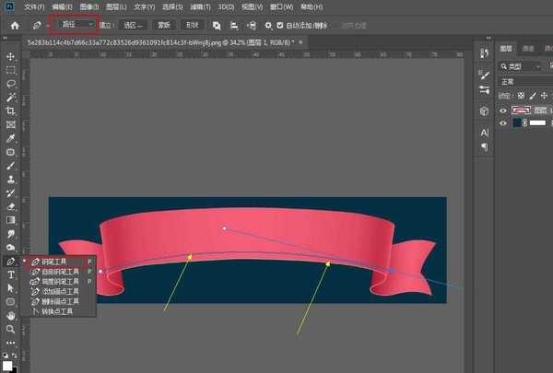553x373 pixels.
Task: Hide the top ribbon layer via its eye icon
Action: click(x=503, y=110)
